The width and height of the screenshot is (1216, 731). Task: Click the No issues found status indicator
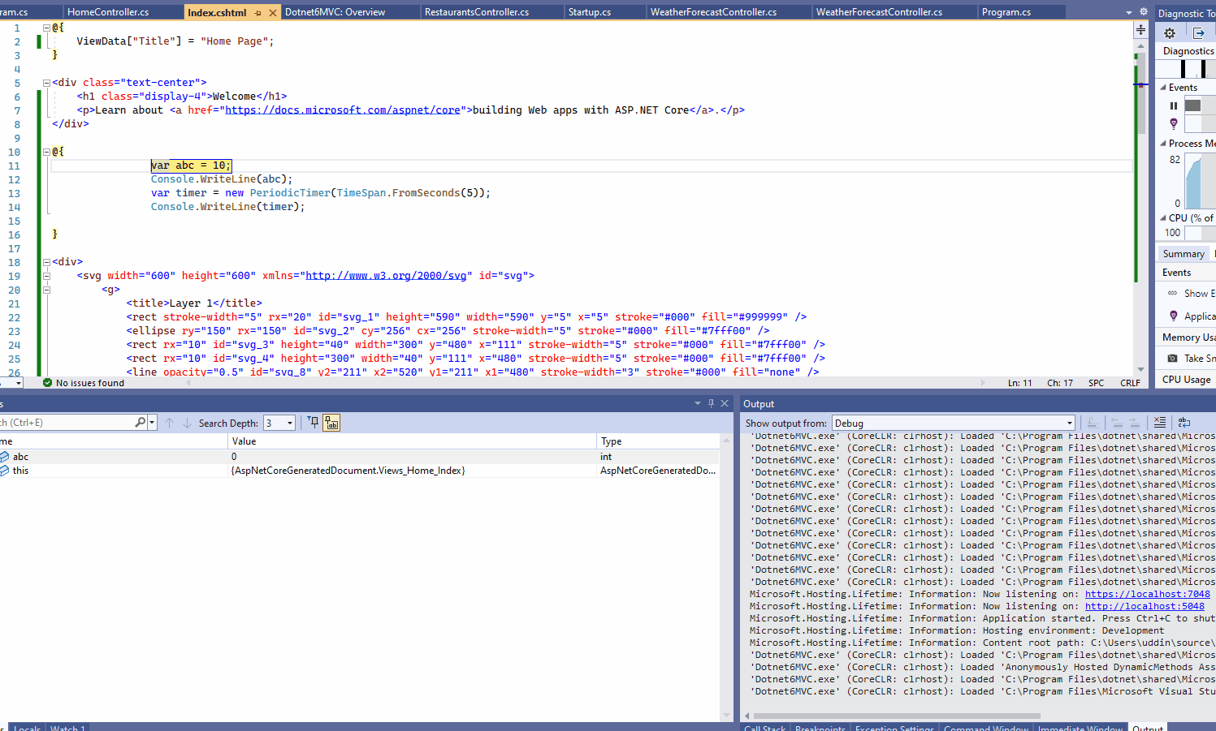coord(83,383)
